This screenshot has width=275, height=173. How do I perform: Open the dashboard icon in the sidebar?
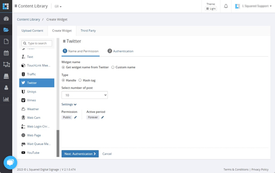point(6,18)
